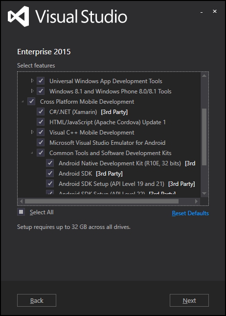
Task: Uncheck Android SDK [3rd Party] checkbox
Action: point(50,173)
